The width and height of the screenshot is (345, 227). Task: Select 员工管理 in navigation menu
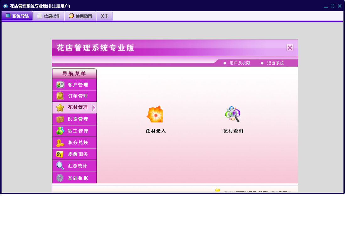(74, 131)
